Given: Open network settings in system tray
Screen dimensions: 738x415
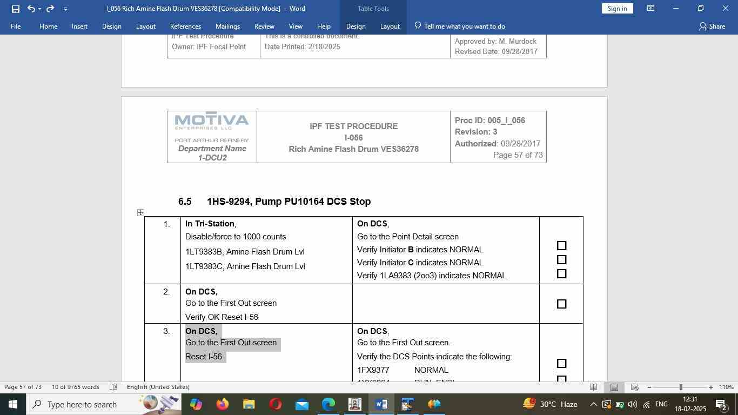Looking at the screenshot, I should coord(646,404).
